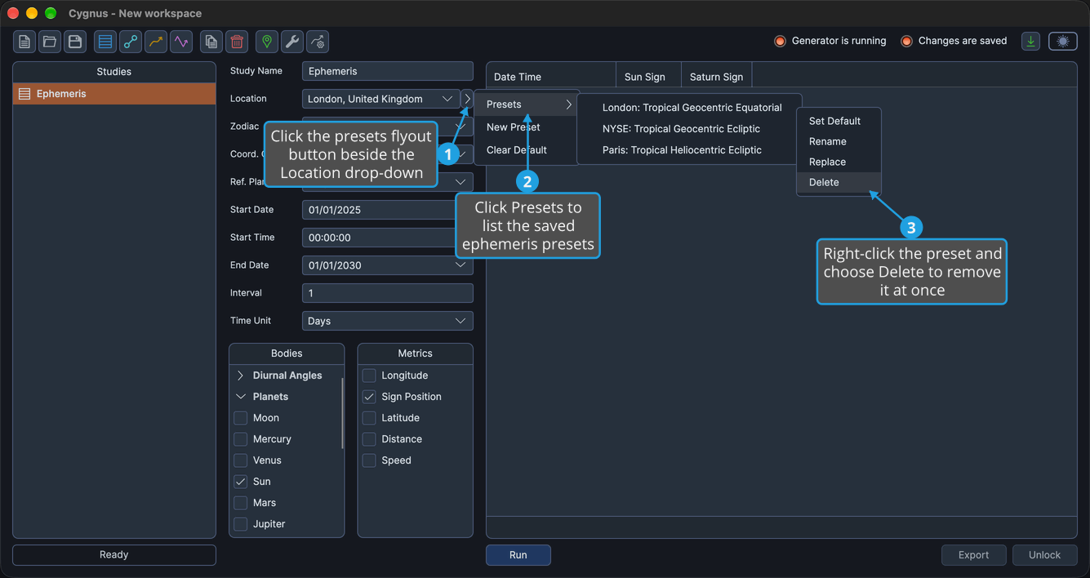Click the Run button

(518, 555)
